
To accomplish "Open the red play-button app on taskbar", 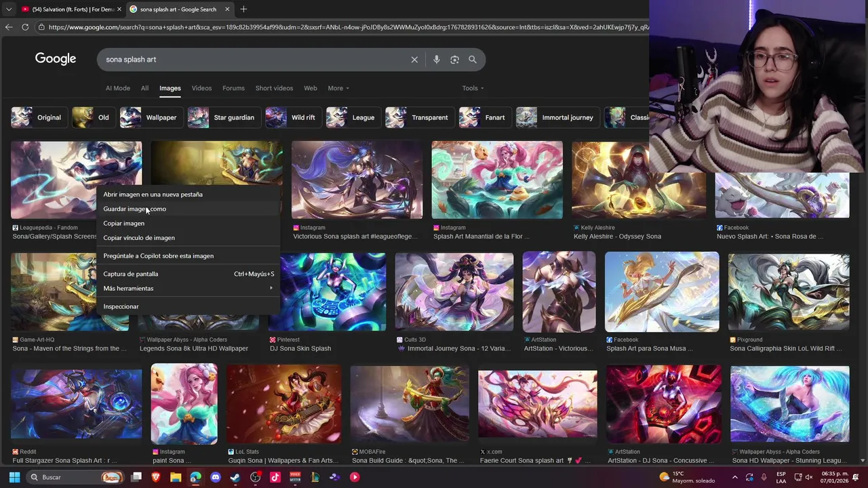I will click(x=354, y=477).
